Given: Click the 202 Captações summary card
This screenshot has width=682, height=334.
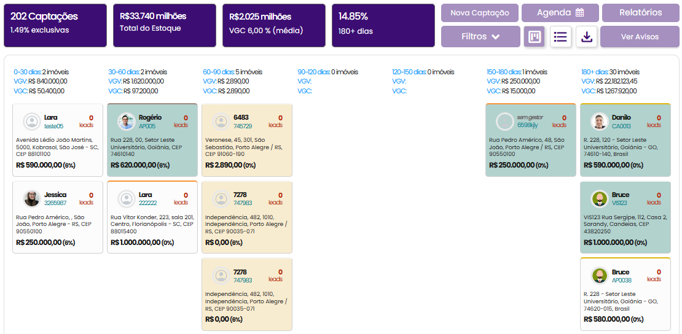Looking at the screenshot, I should [x=55, y=25].
